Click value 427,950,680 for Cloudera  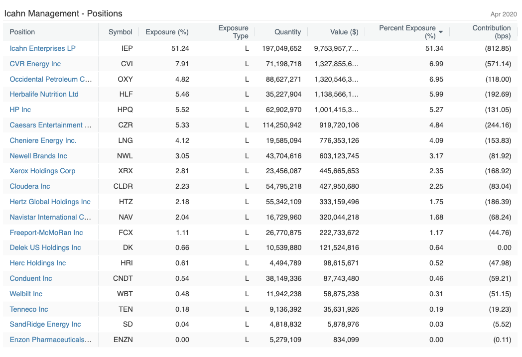coord(339,186)
